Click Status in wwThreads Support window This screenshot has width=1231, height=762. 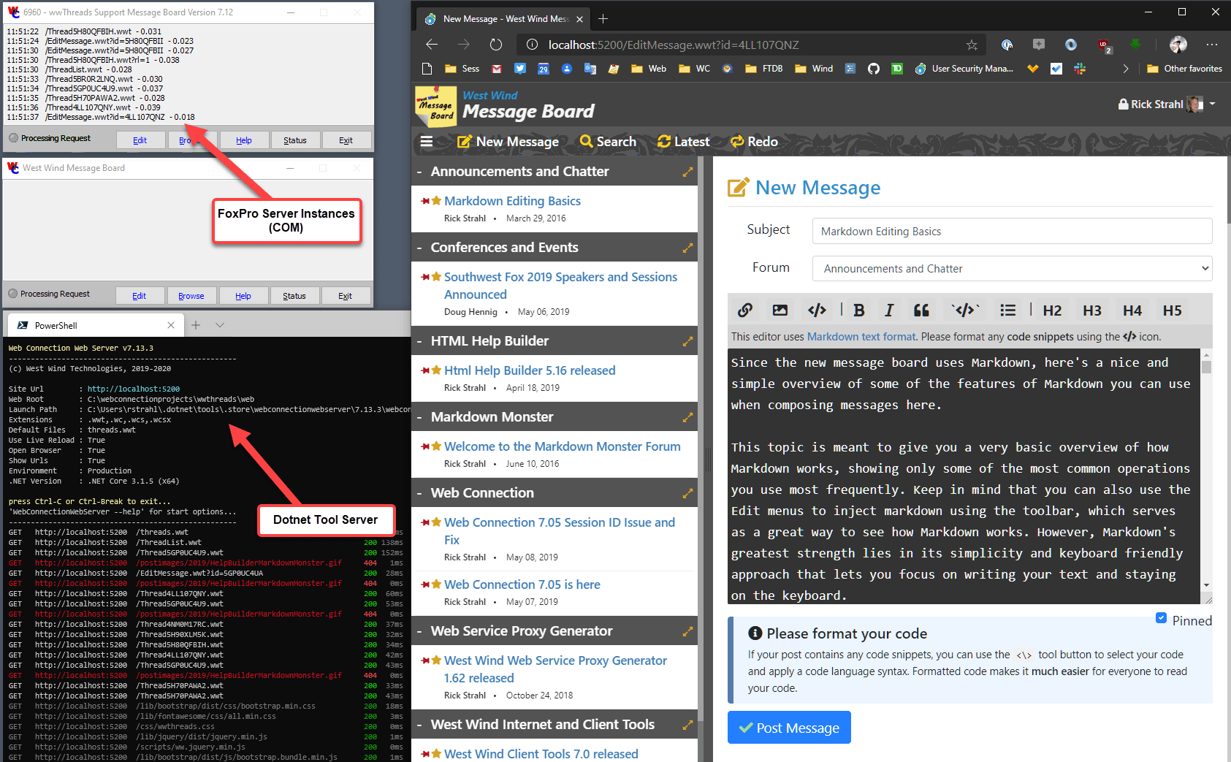click(295, 140)
